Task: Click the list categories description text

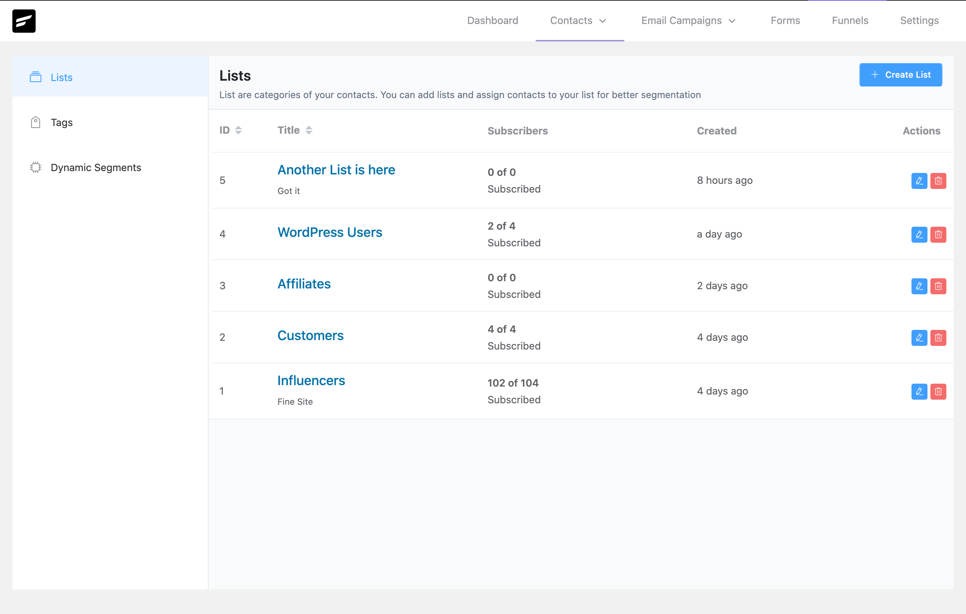Action: (460, 95)
